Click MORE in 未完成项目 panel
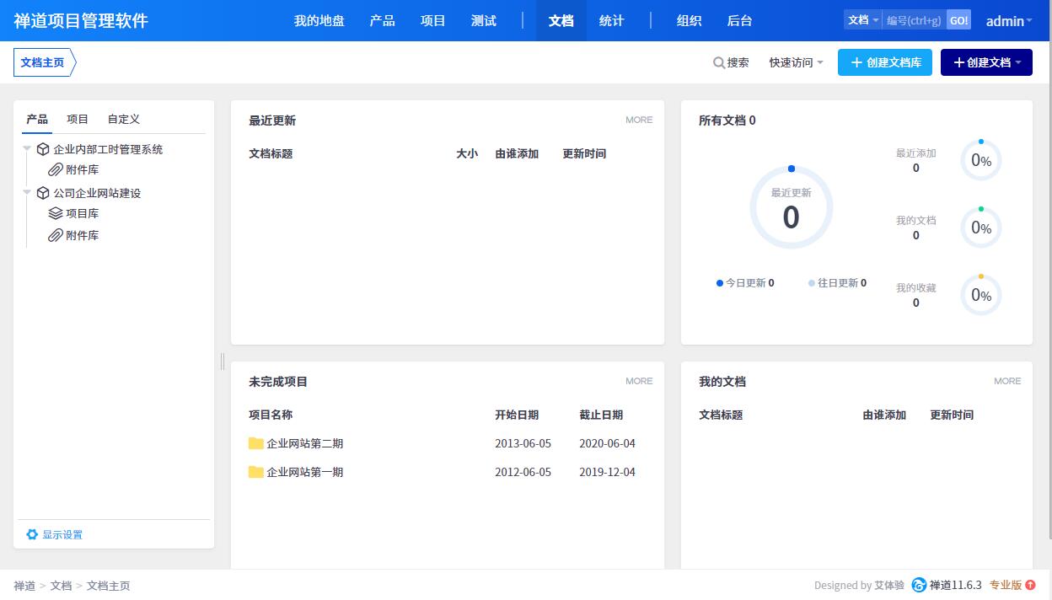1052x600 pixels. [x=639, y=381]
